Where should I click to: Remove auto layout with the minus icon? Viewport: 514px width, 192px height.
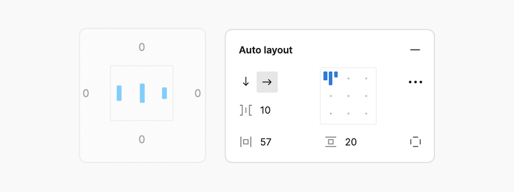coord(415,50)
